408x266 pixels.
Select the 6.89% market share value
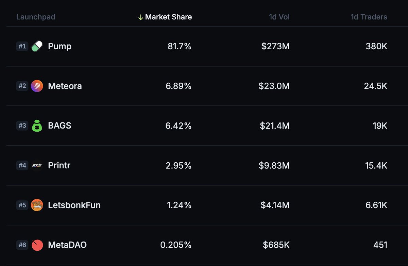pos(178,86)
